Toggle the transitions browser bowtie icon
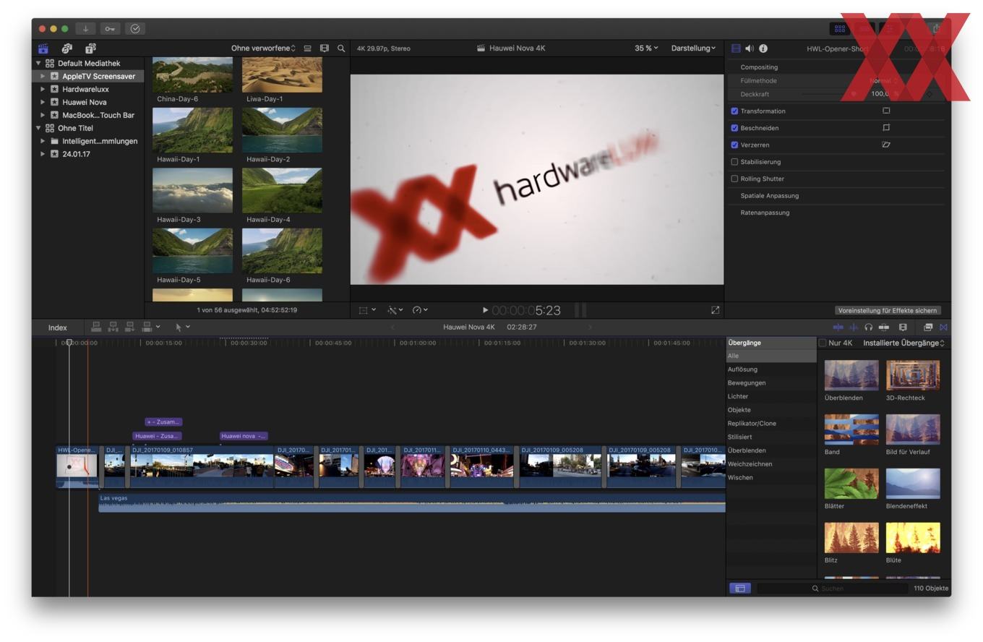Viewport: 983px width, 642px height. [943, 328]
